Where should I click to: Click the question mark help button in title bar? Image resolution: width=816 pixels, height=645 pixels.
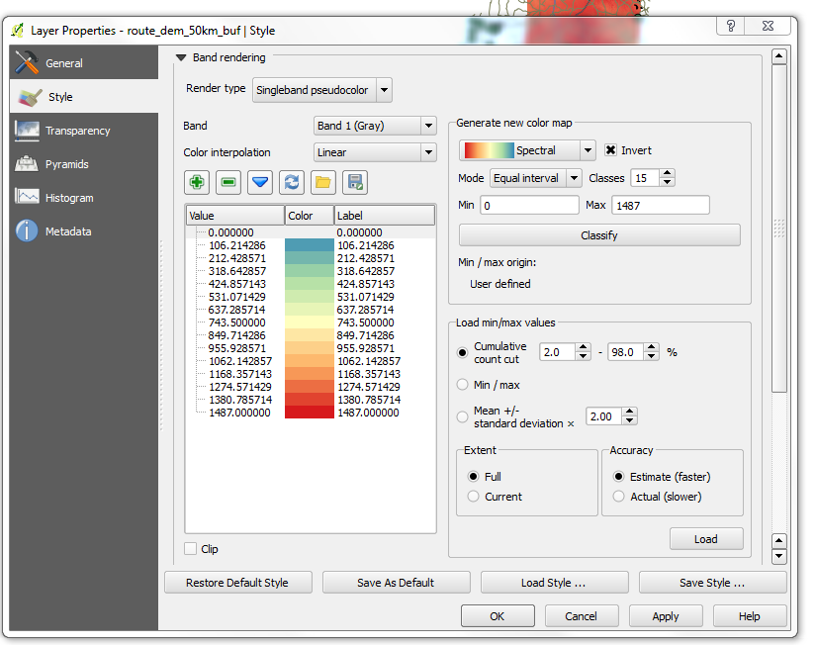tap(731, 26)
